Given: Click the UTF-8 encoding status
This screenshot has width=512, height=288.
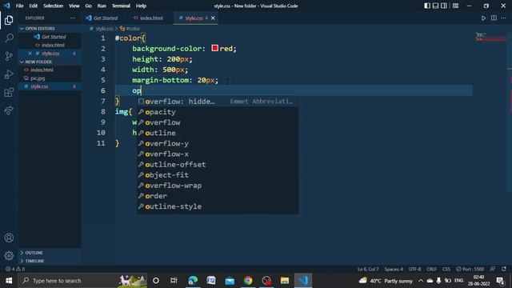Looking at the screenshot, I should [414, 269].
